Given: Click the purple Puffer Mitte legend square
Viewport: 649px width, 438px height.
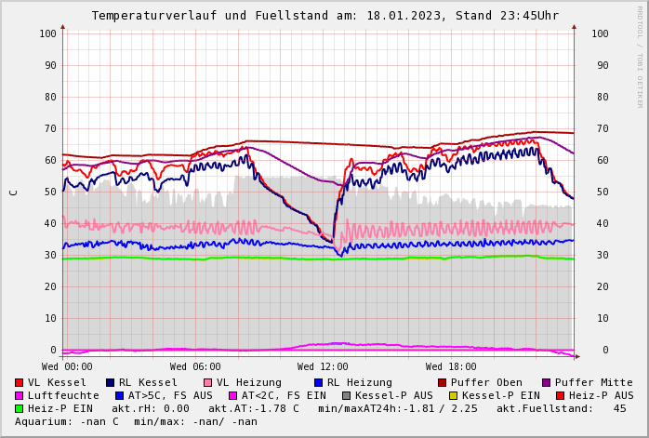Looking at the screenshot, I should tap(547, 383).
